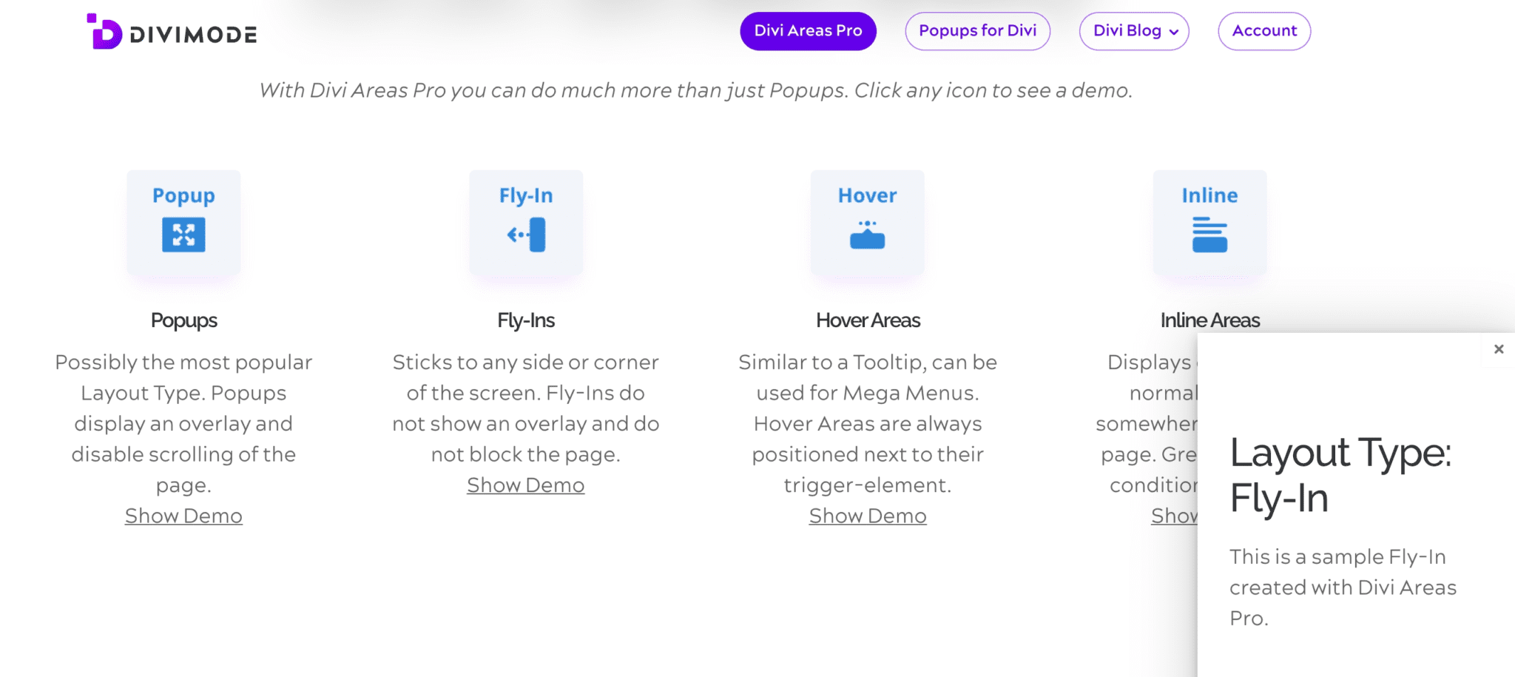This screenshot has width=1515, height=677.
Task: Select the Popups heading
Action: (184, 320)
